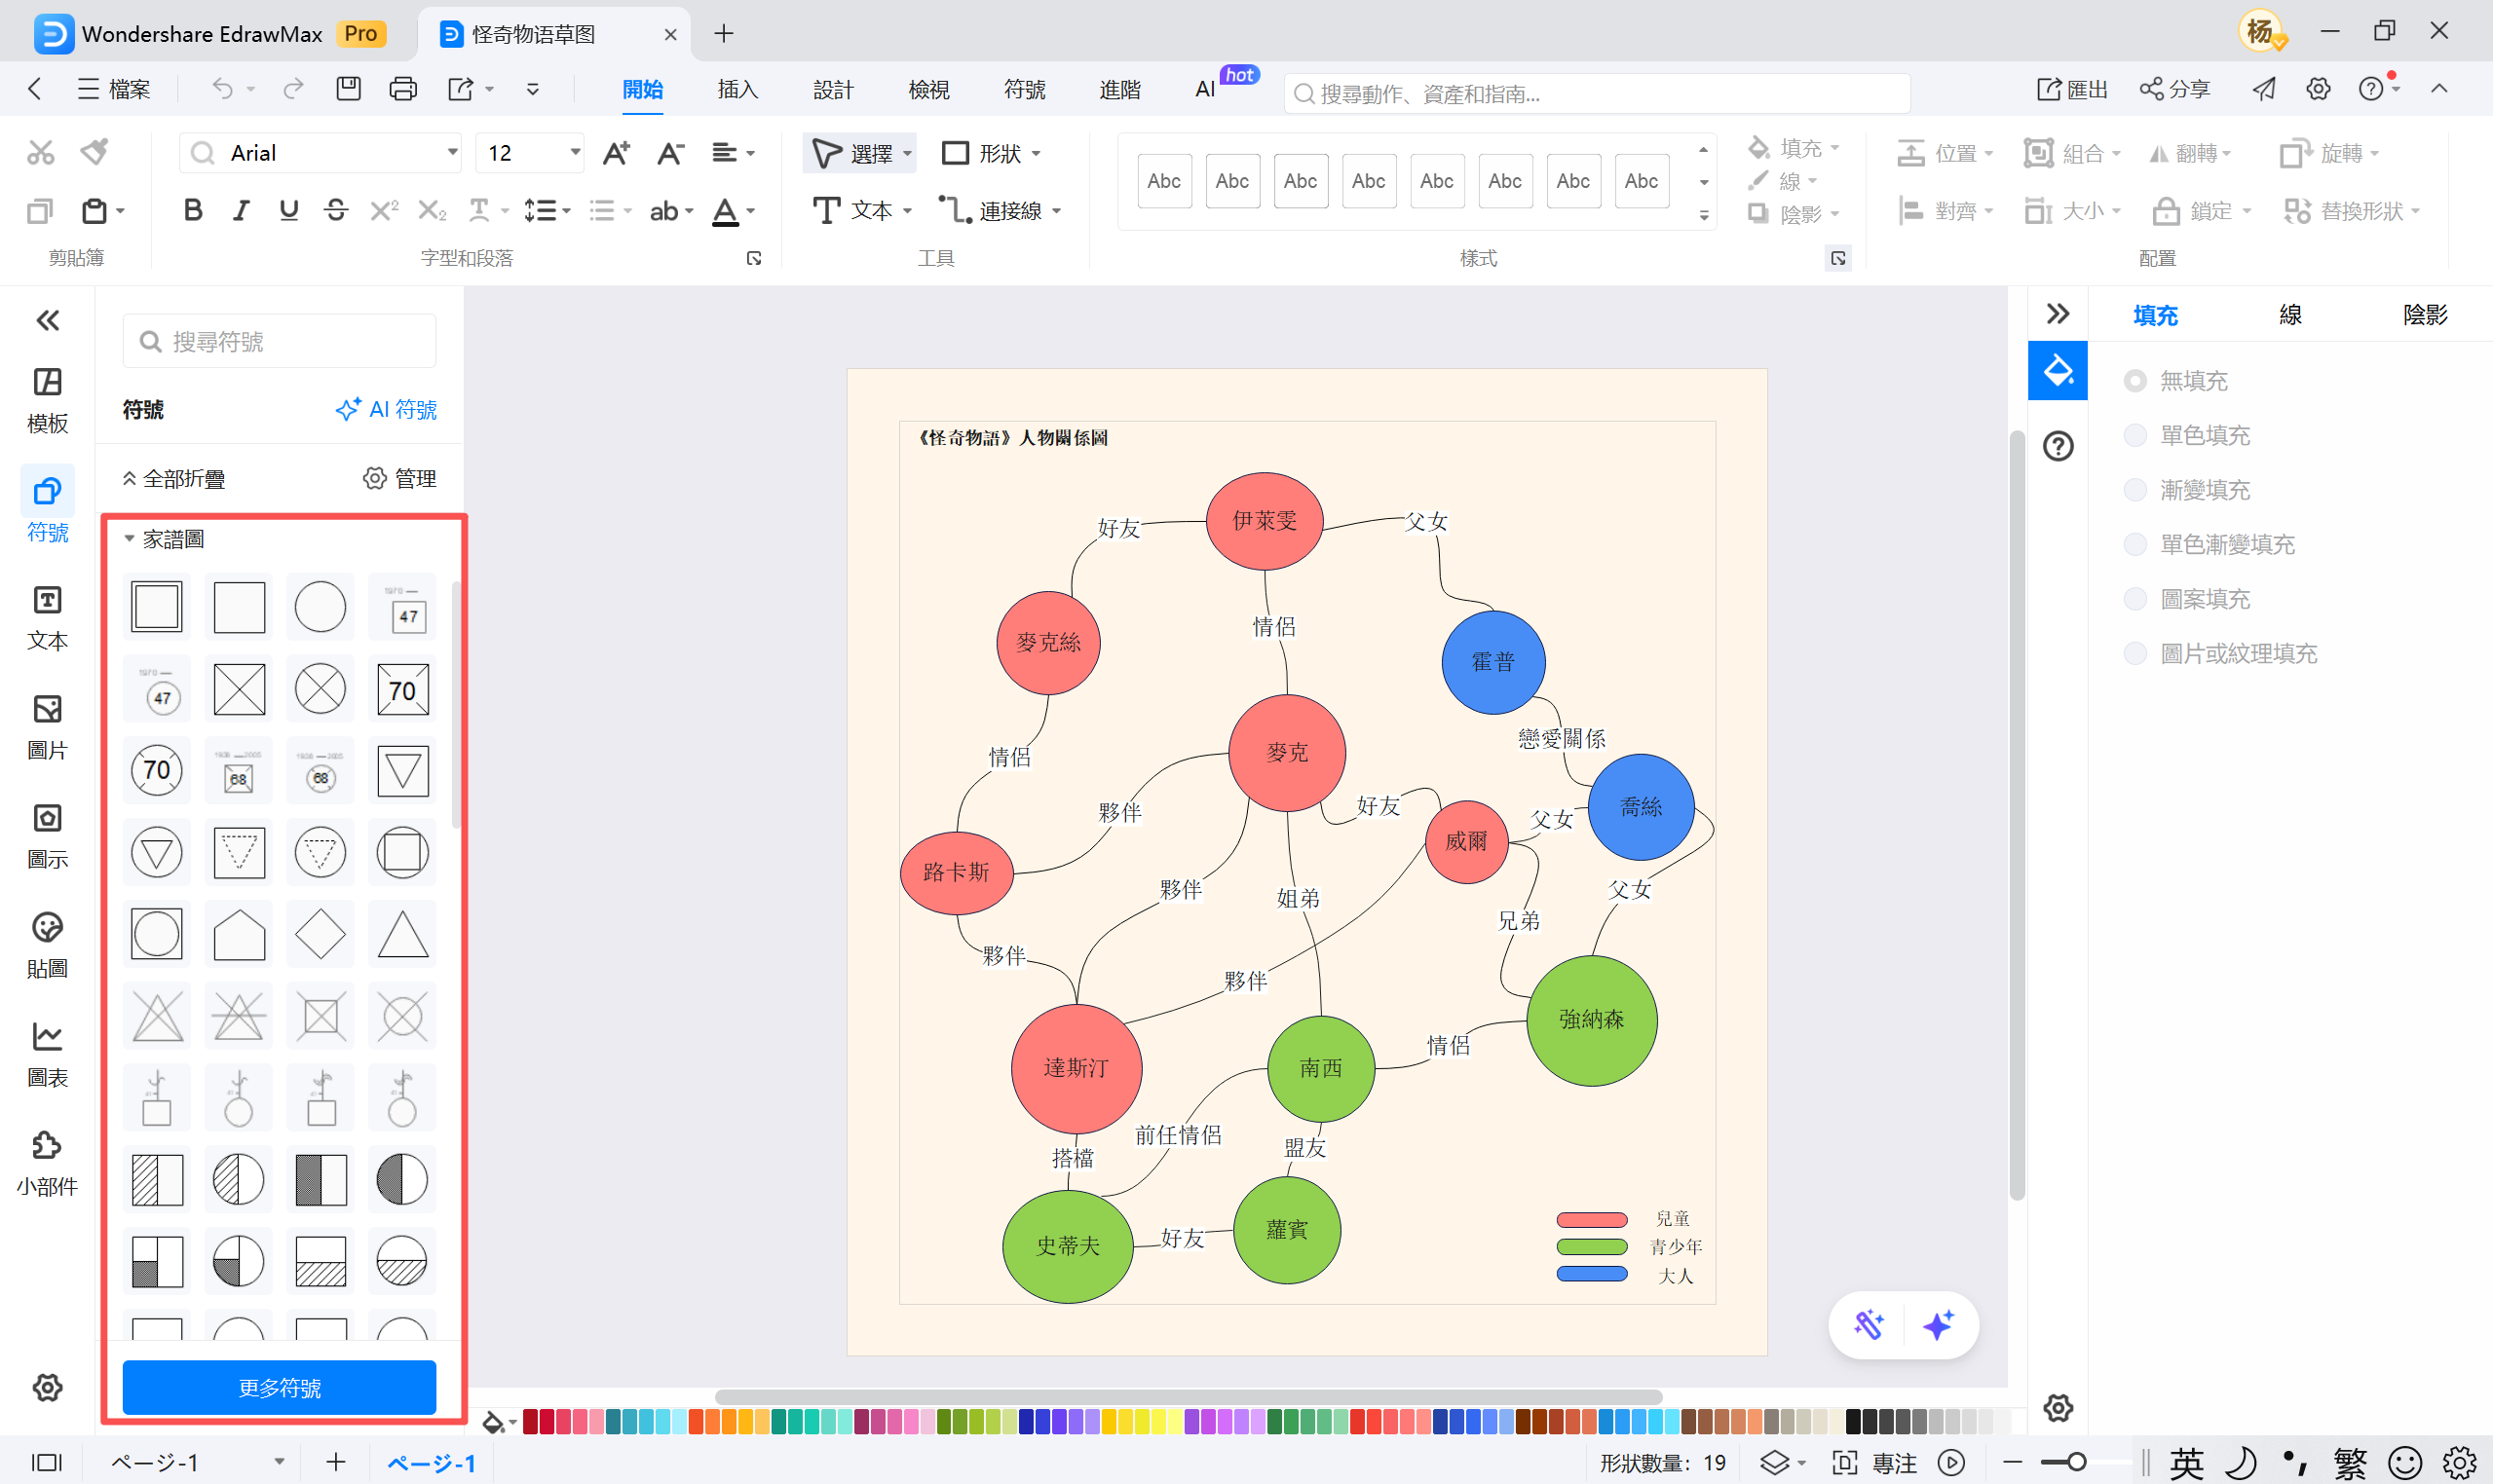Open the 圖表 chart sidebar panel
The height and width of the screenshot is (1484, 2493).
click(x=47, y=1054)
